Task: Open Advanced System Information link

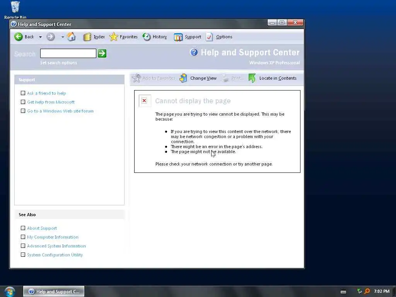Action: tap(56, 246)
